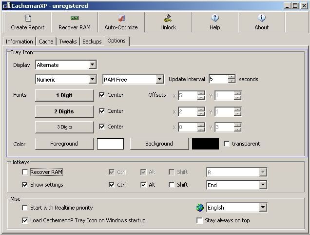
Task: Click the Unlock keys icon
Action: (168, 19)
